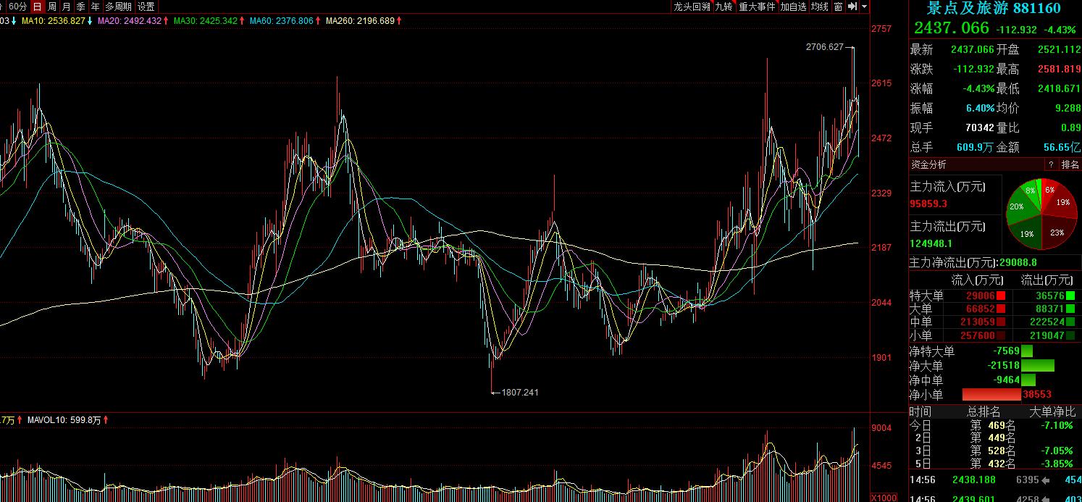
Task: Click the MA20 up arrow indicator
Action: (x=167, y=21)
